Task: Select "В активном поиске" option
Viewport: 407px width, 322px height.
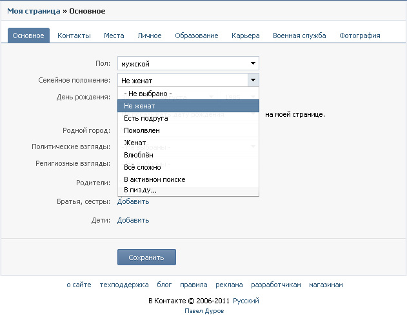Action: tap(154, 179)
